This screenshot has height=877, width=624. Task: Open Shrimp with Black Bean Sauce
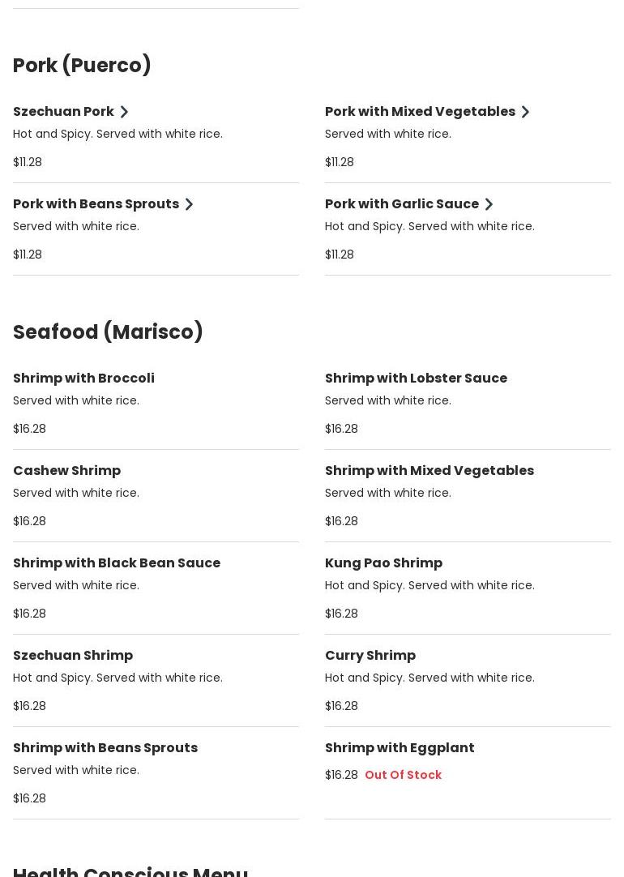[117, 563]
